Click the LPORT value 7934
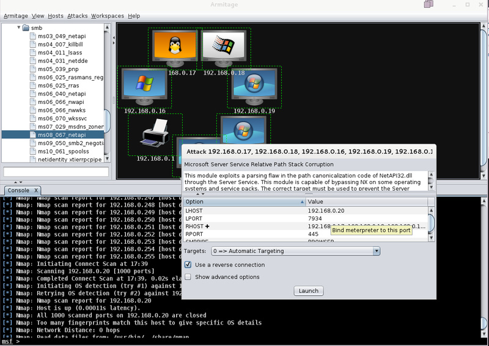Image resolution: width=489 pixels, height=346 pixels. (315, 218)
